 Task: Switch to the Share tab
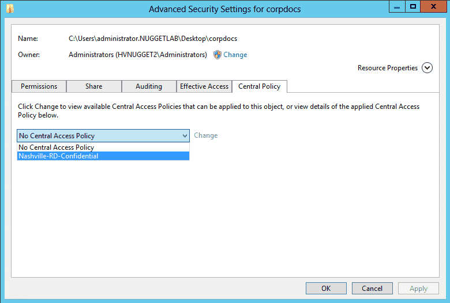click(94, 86)
